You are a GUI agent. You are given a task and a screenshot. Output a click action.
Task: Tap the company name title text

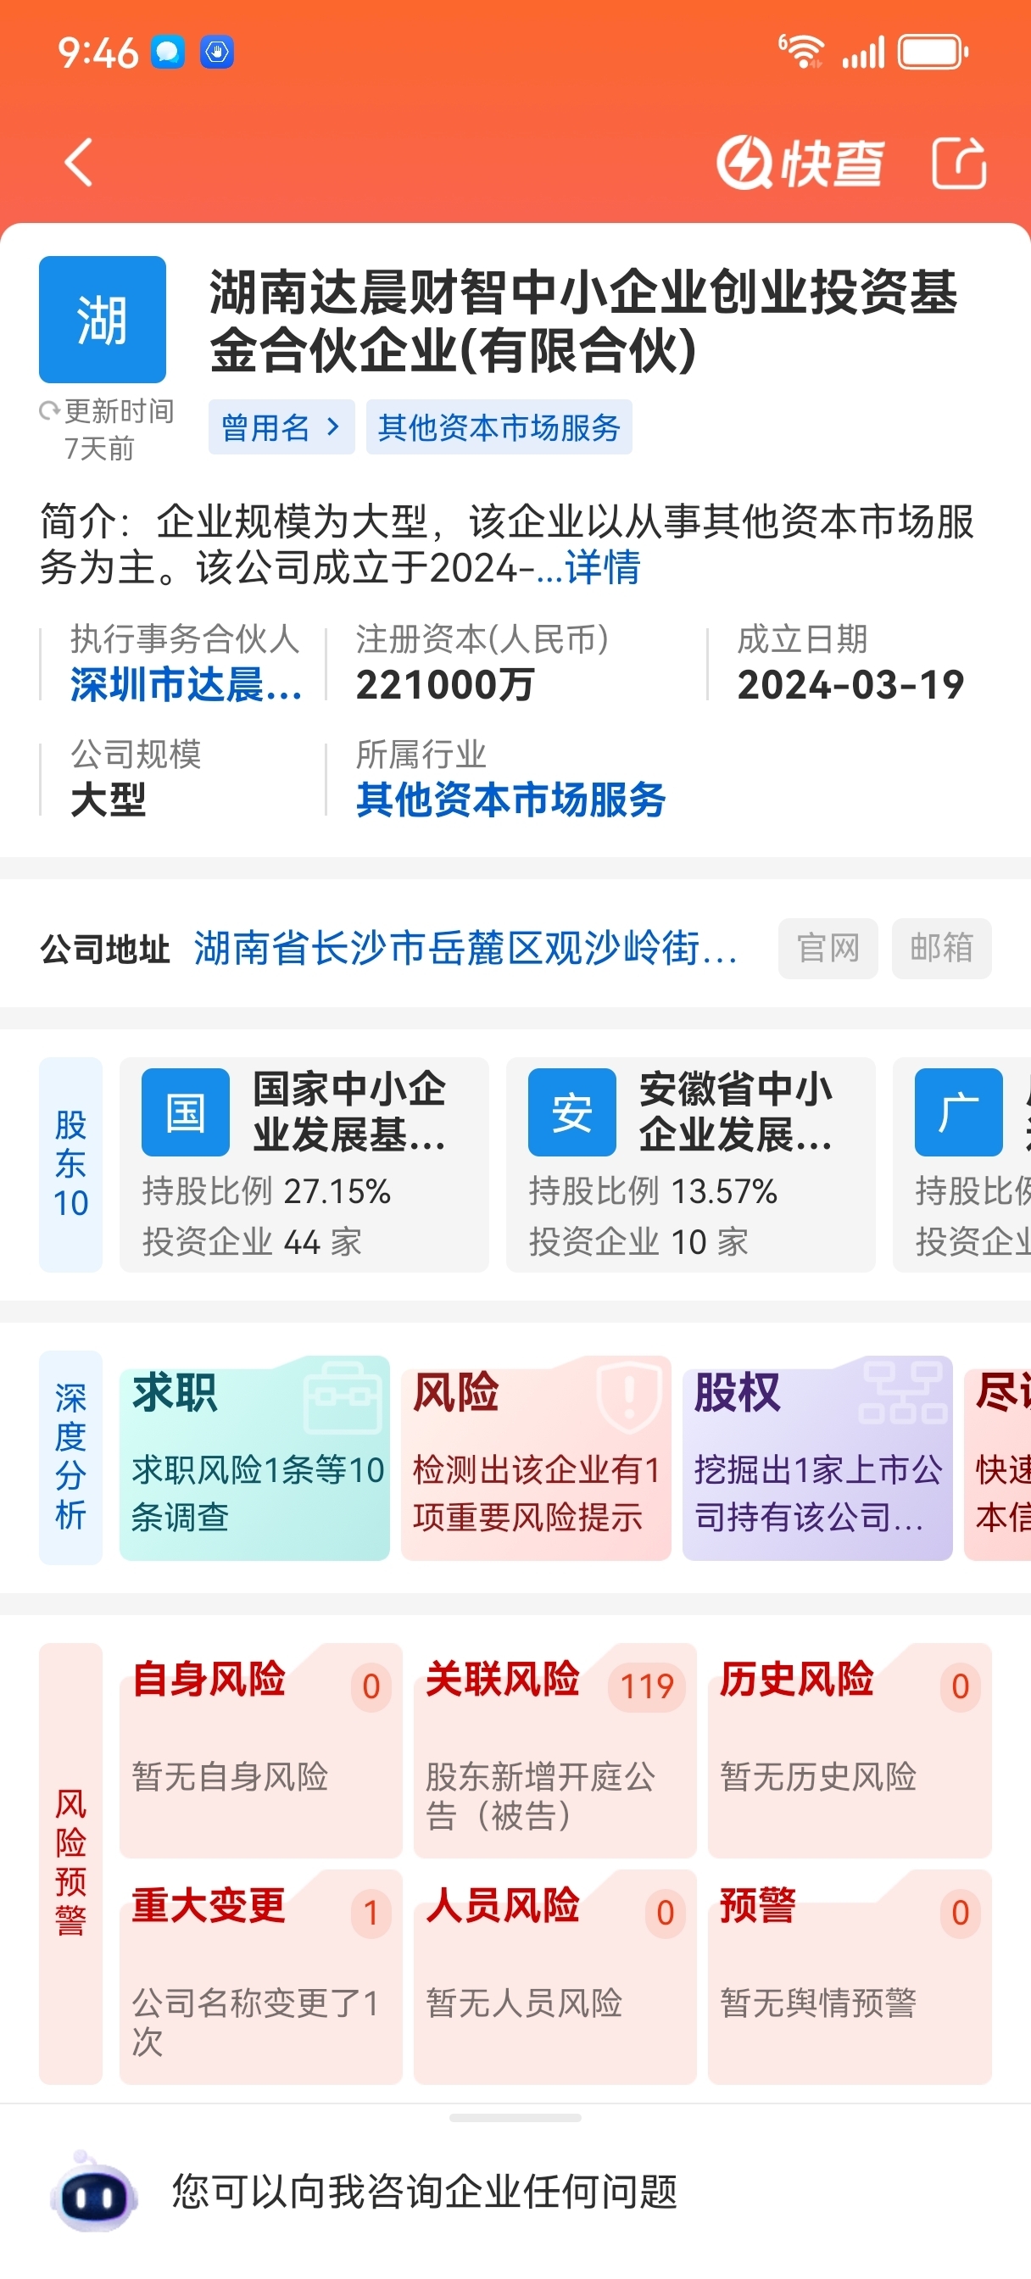pyautogui.click(x=584, y=321)
